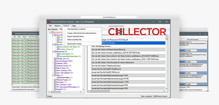Toggle the Calendar (620) checkbox
Image resolution: width=219 pixels, height=105 pixels.
55,63
